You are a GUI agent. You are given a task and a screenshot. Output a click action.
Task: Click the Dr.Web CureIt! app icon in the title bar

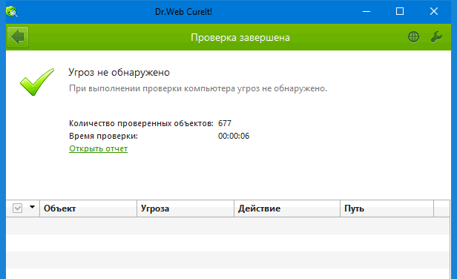(12, 12)
